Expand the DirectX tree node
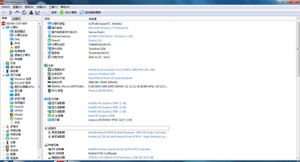This screenshot has height=162, width=300. pyautogui.click(x=4, y=138)
